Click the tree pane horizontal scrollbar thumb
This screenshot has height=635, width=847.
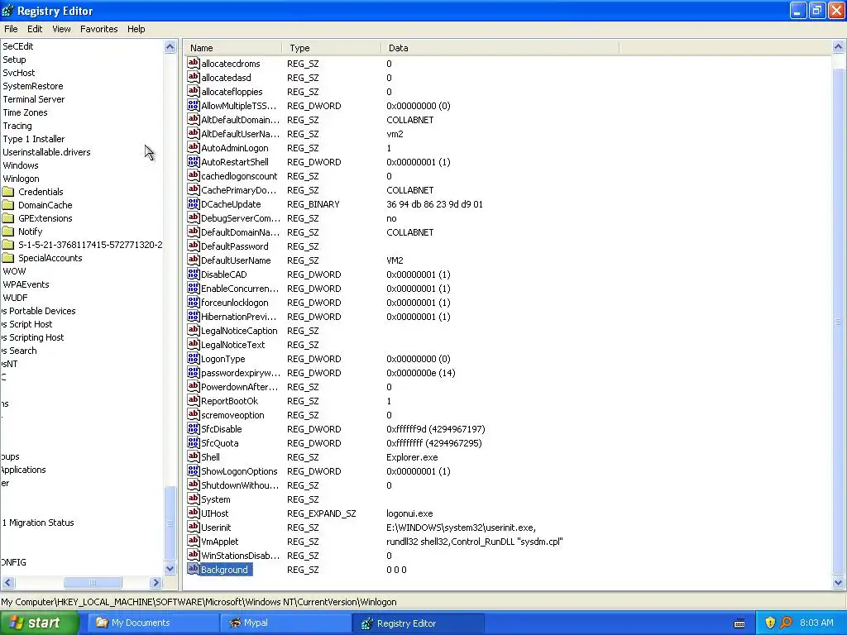coord(93,582)
